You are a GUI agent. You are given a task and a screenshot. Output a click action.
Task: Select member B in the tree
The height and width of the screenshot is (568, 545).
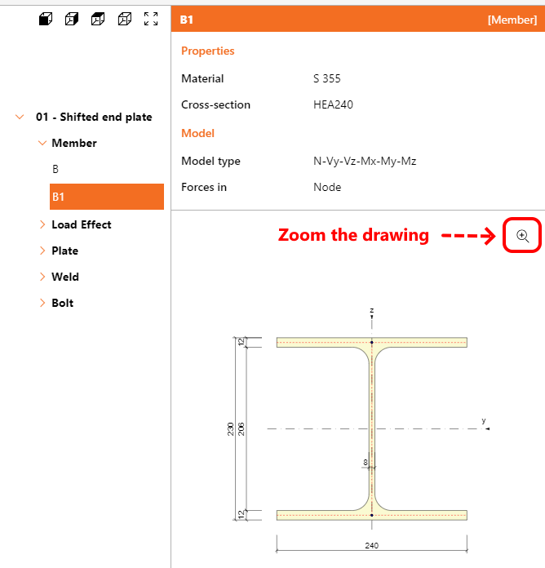coord(55,169)
